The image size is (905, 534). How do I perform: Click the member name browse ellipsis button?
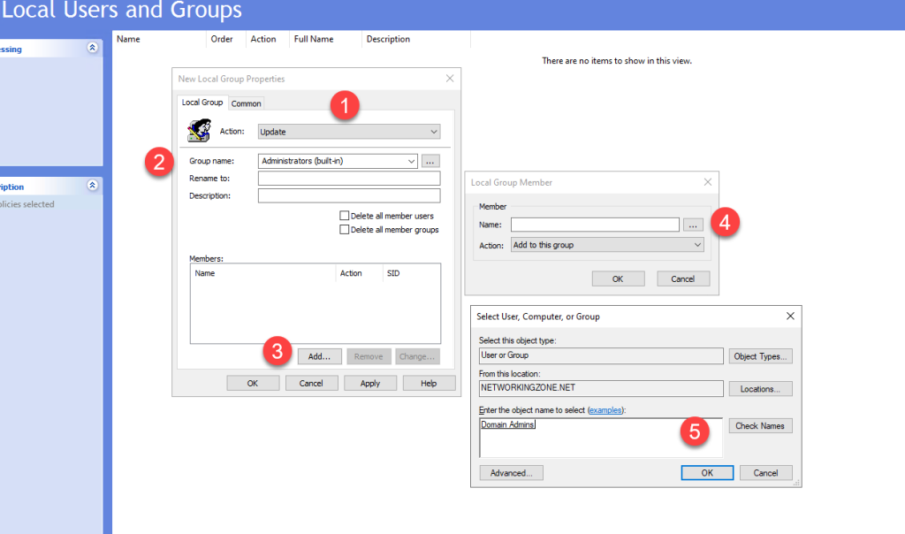click(694, 225)
